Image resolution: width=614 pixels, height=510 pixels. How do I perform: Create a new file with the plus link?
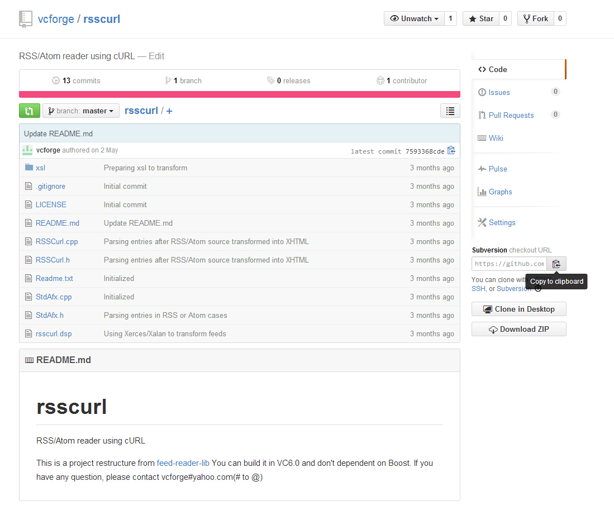pos(169,111)
